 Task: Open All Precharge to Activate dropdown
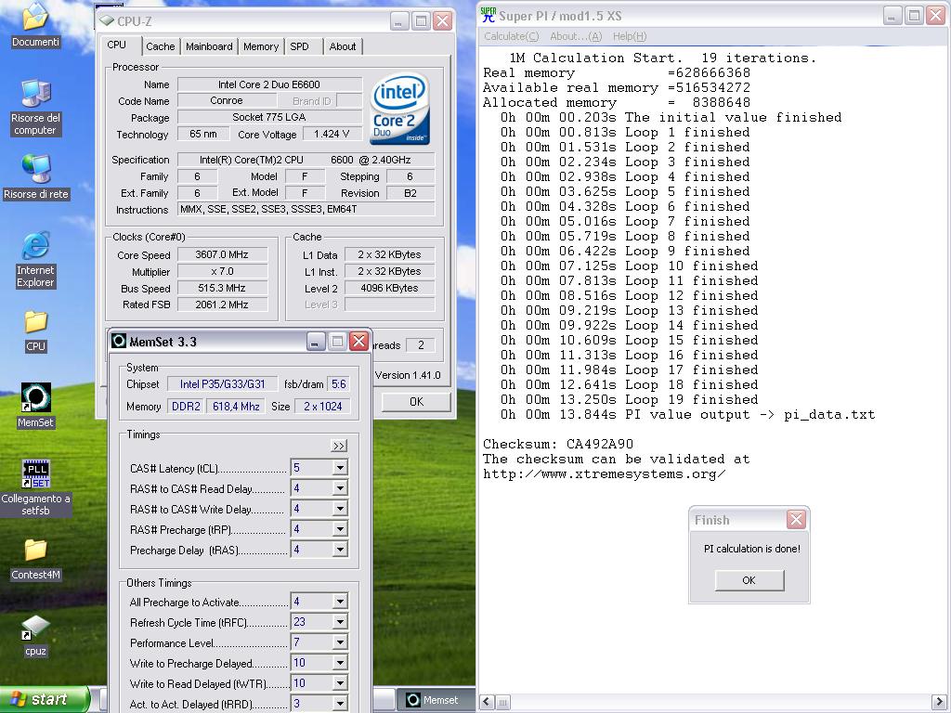click(340, 602)
